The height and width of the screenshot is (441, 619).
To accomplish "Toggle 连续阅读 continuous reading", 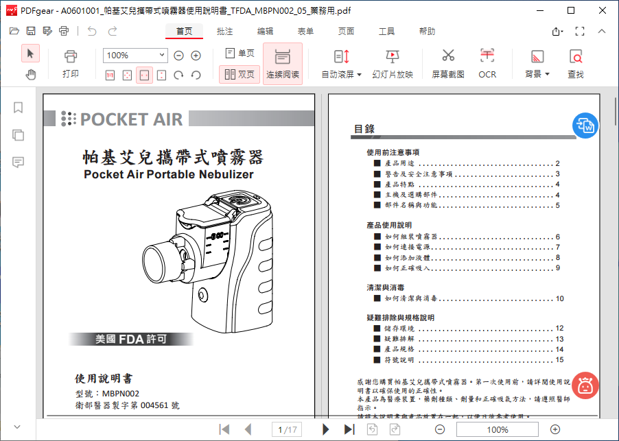I will click(283, 64).
